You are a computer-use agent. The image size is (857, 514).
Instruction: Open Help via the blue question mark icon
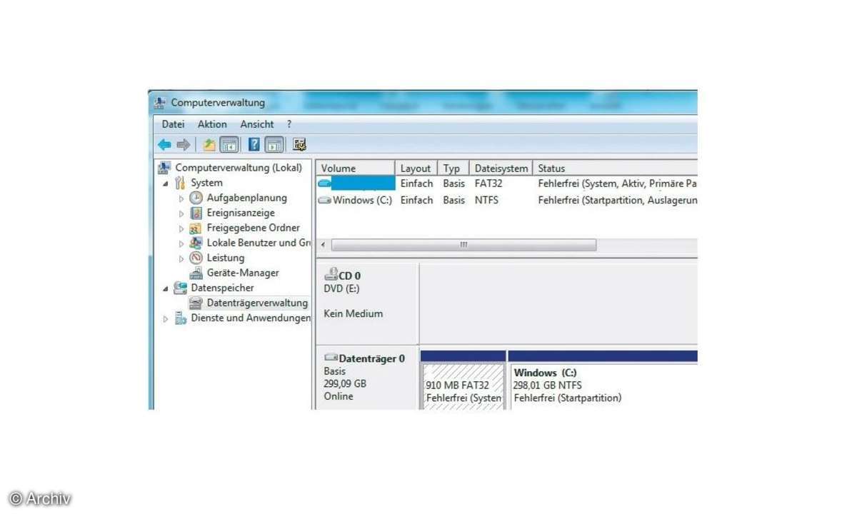point(254,145)
